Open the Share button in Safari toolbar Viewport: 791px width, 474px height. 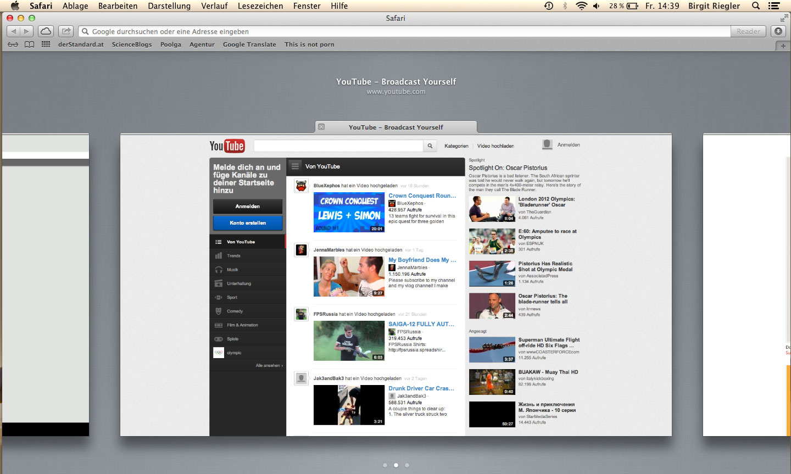coord(66,31)
